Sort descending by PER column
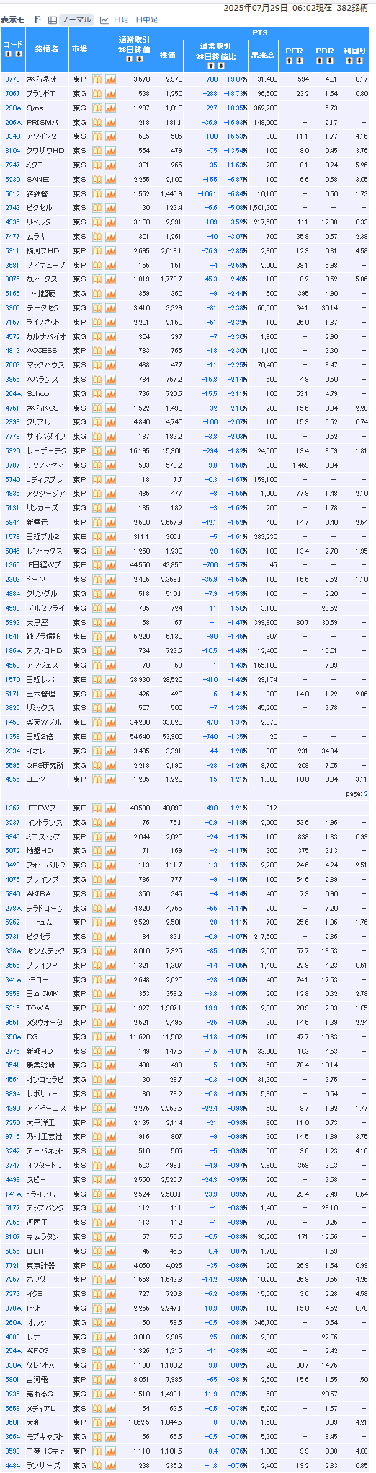The image size is (376, 1473). 298,60
